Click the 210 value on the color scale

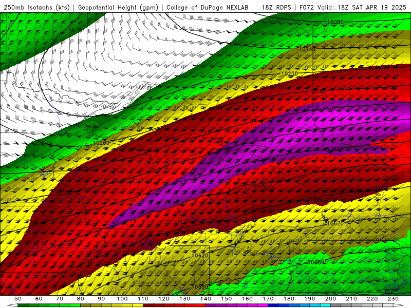[351, 299]
